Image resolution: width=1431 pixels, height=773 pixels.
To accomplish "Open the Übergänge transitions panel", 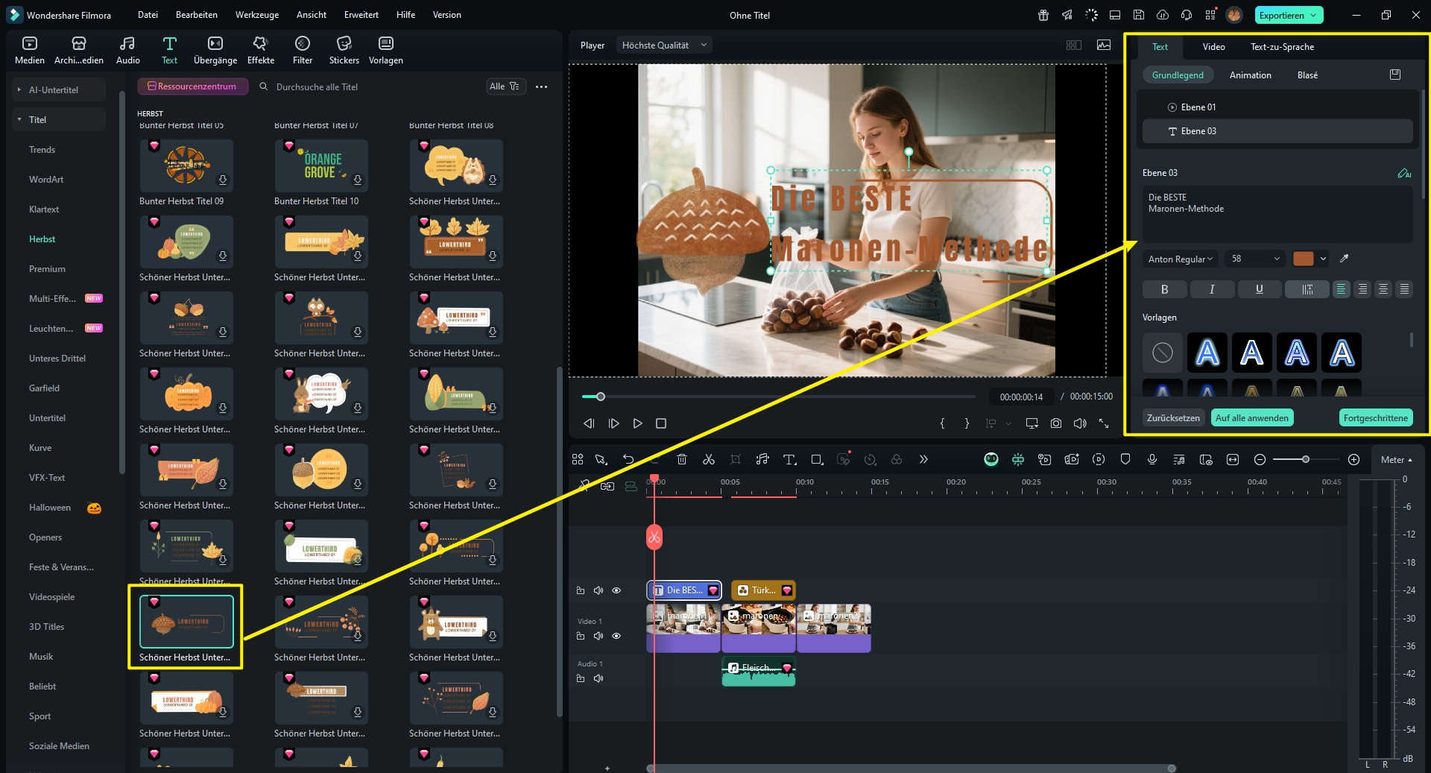I will (x=215, y=50).
